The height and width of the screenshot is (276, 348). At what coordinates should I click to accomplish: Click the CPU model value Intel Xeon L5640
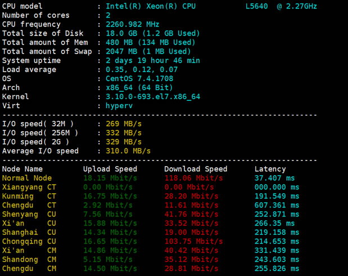[x=211, y=6]
